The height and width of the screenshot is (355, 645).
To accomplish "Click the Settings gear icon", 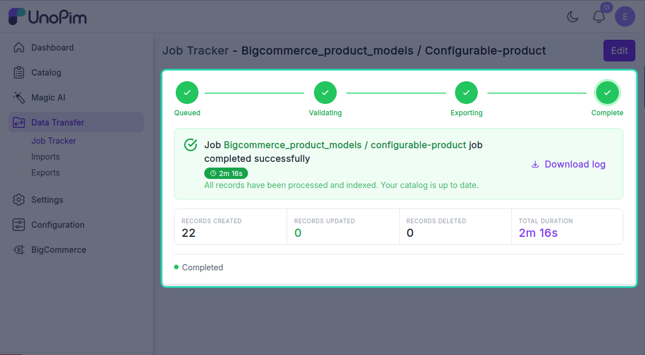I will coord(19,200).
